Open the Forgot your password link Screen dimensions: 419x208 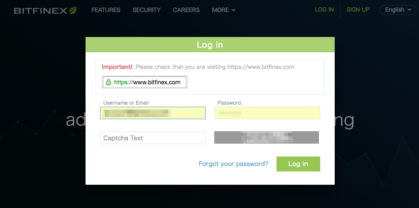(x=233, y=164)
